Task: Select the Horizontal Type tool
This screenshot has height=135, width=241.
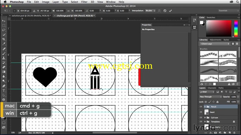Action: click(4, 91)
